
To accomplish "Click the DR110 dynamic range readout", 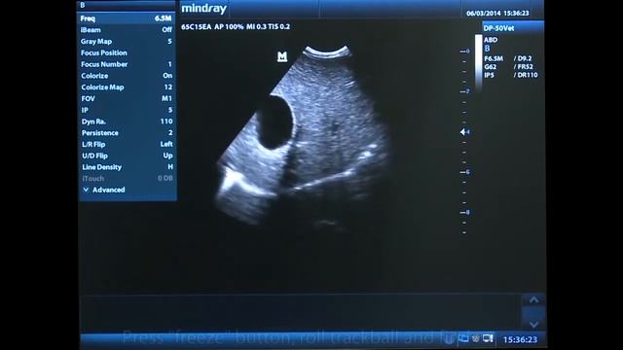I will [526, 75].
